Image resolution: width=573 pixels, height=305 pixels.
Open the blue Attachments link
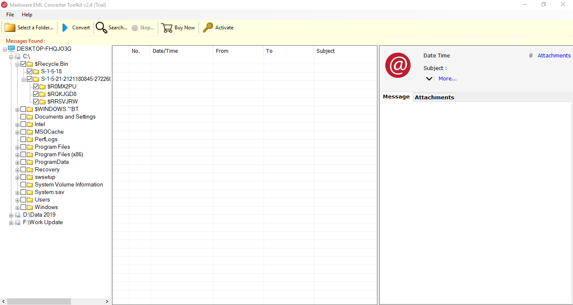click(554, 55)
